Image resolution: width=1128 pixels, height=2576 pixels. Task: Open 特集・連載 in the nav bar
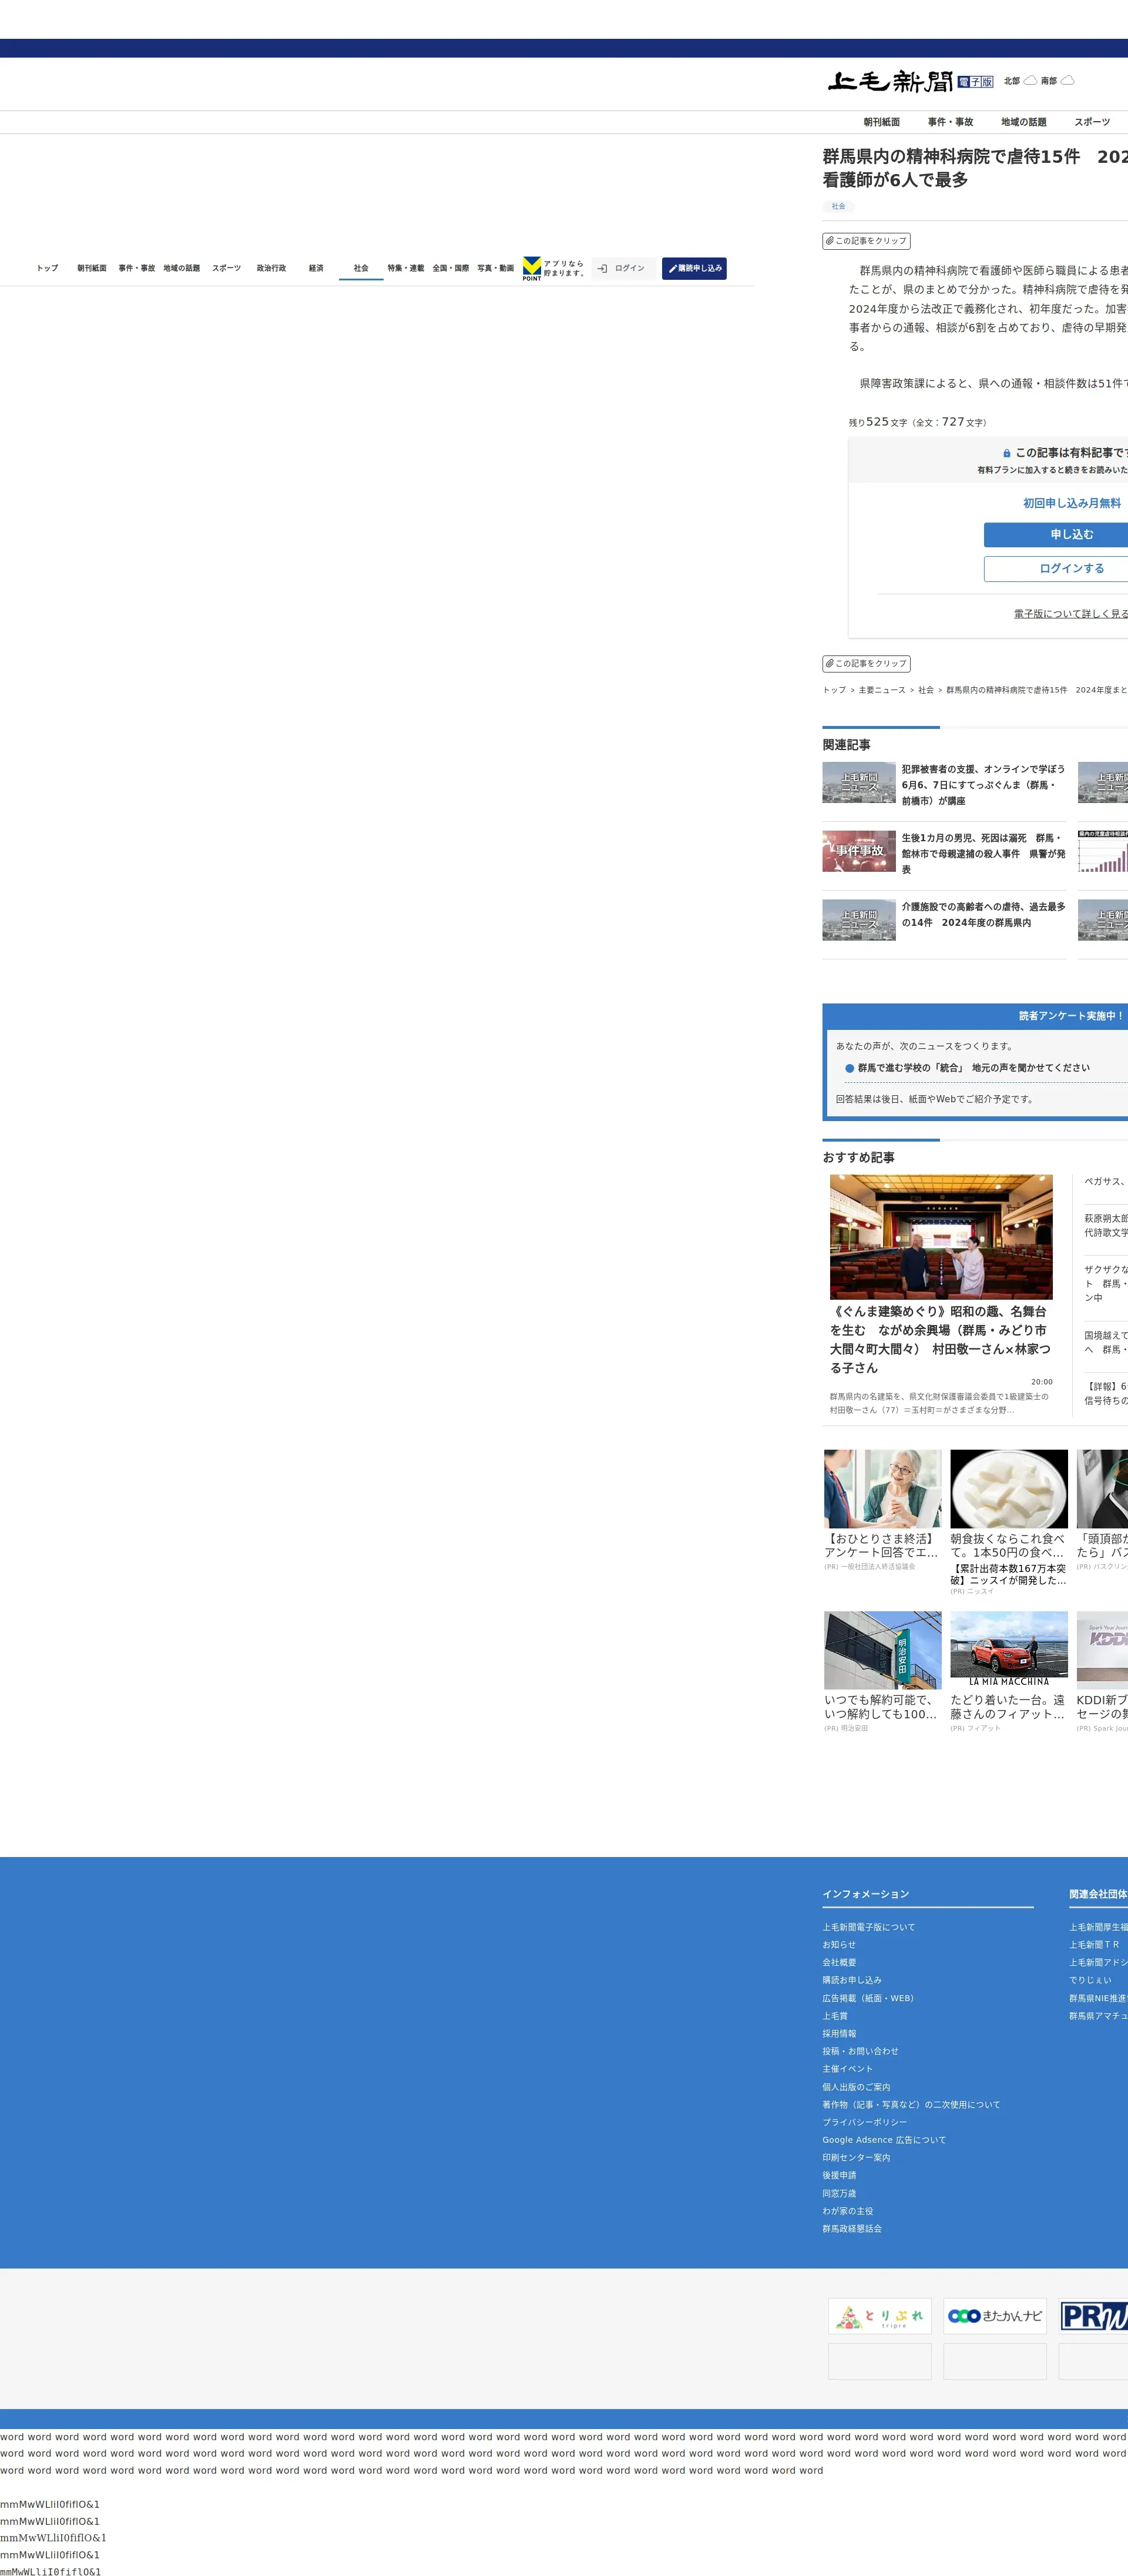point(405,268)
